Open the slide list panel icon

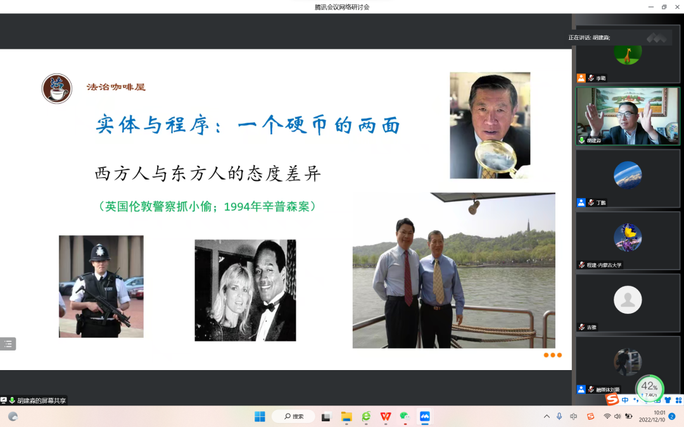(8, 344)
